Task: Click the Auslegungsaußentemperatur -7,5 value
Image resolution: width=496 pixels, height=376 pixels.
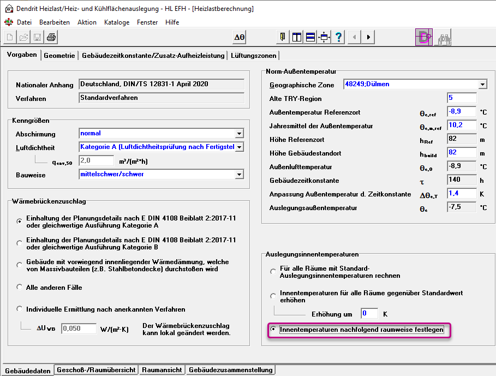Action: click(x=462, y=207)
